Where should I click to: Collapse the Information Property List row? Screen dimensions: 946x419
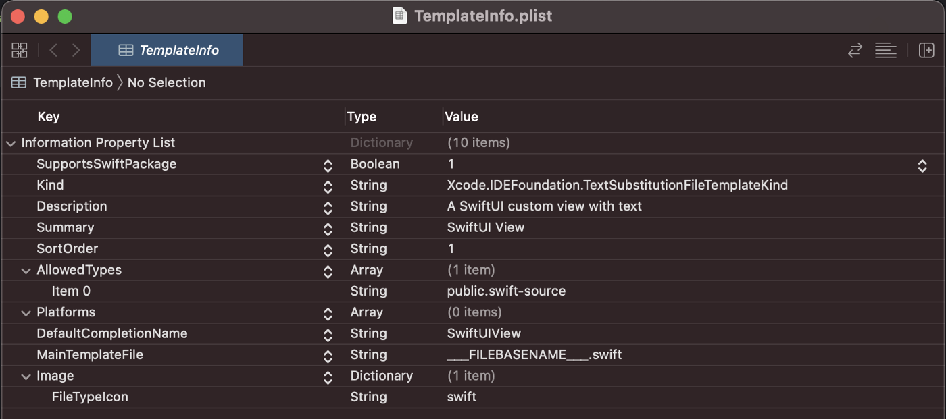pos(10,143)
